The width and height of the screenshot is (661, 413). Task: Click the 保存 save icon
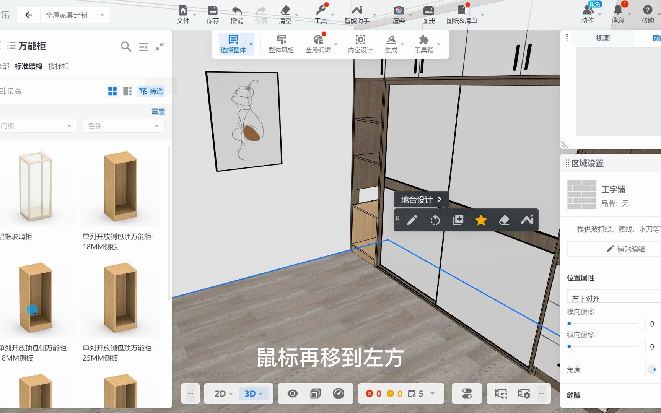click(x=213, y=10)
